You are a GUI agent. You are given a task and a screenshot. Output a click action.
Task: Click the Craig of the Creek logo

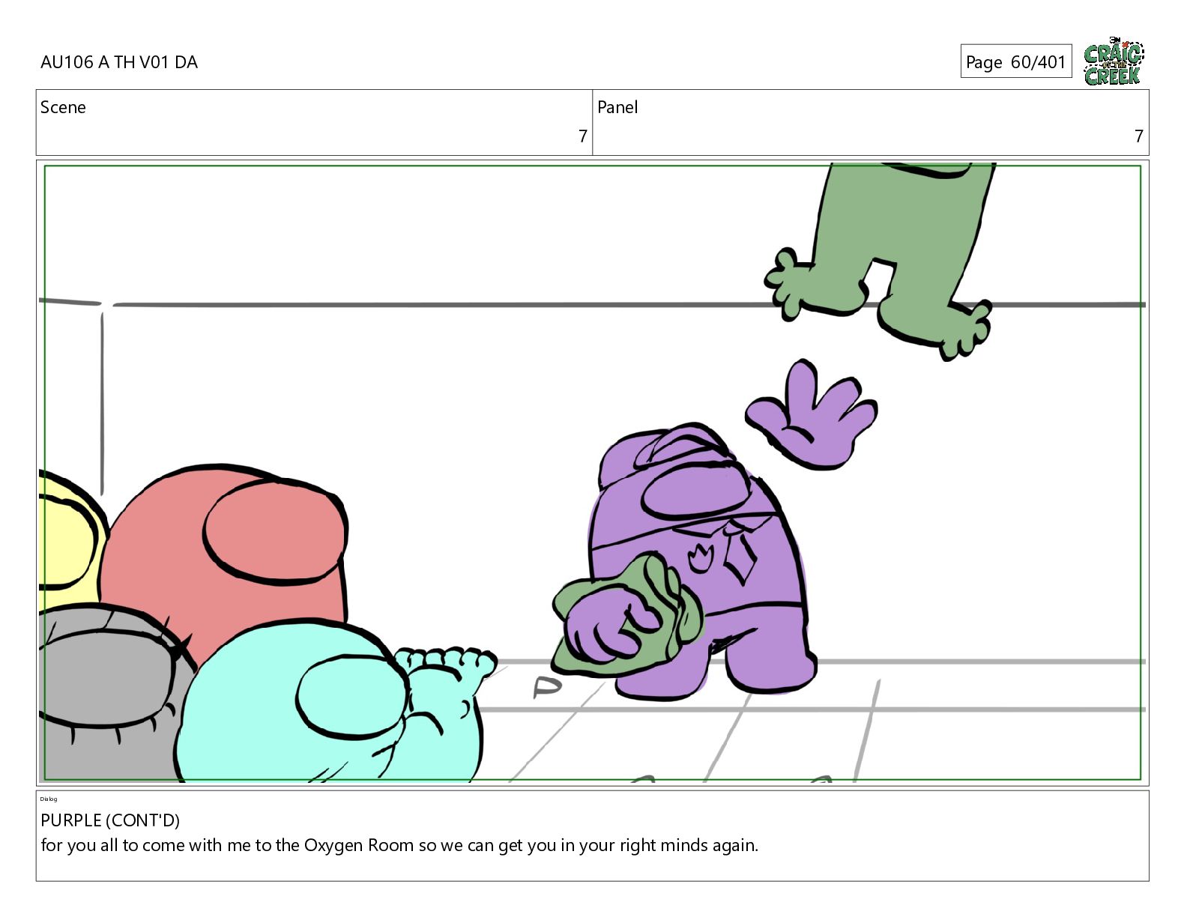pyautogui.click(x=1114, y=61)
